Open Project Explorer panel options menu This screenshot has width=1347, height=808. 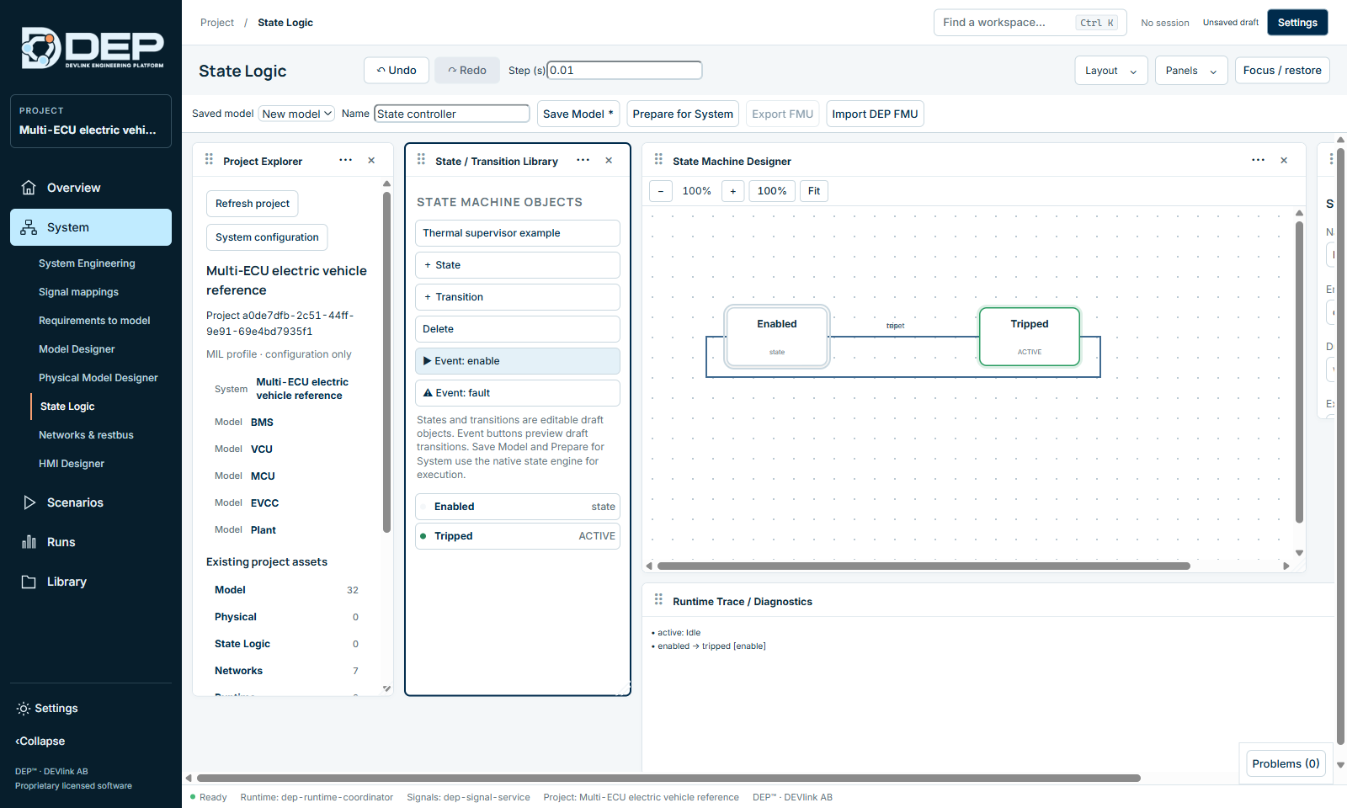coord(345,160)
